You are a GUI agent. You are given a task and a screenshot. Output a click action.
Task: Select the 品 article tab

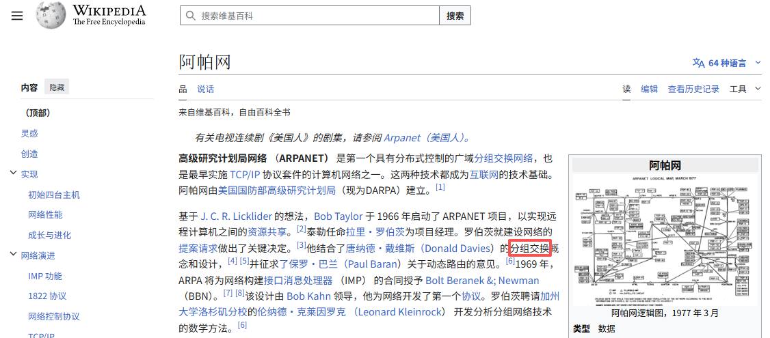coord(183,89)
